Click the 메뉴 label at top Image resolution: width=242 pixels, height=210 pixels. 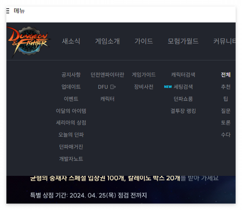pos(19,11)
